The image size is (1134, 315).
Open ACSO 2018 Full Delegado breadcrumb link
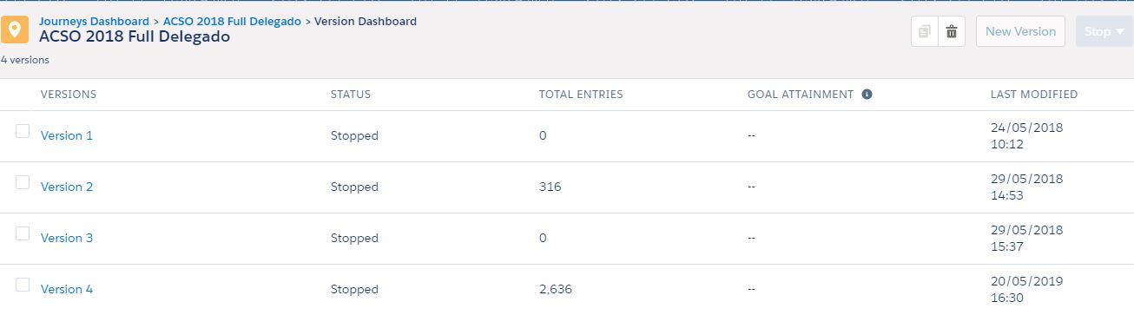[232, 21]
